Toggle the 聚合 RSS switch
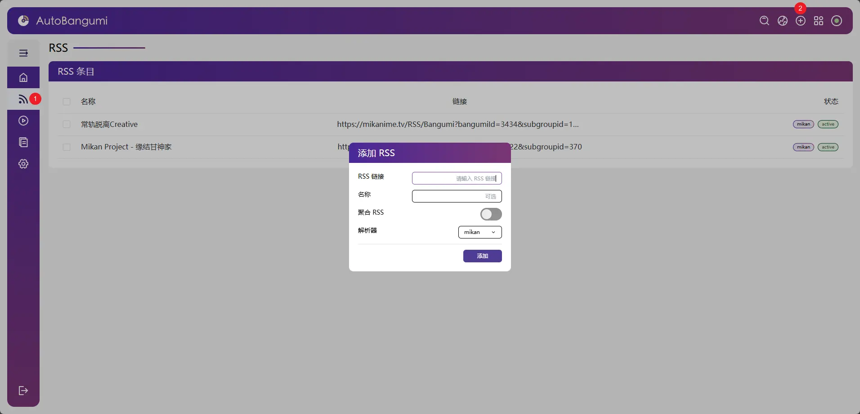Viewport: 860px width, 414px height. pyautogui.click(x=491, y=214)
